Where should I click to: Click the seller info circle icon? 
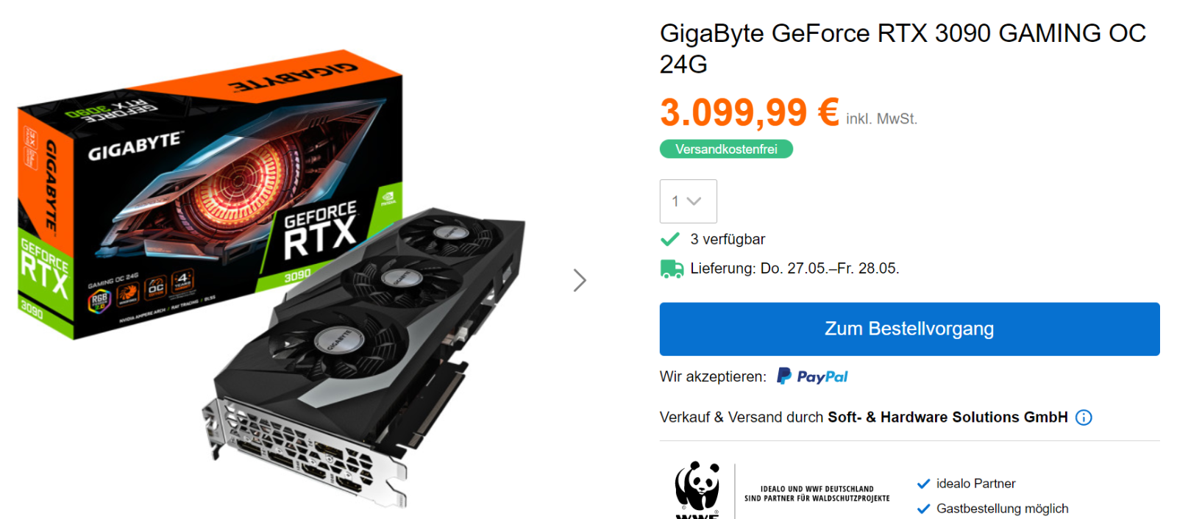tap(1084, 418)
